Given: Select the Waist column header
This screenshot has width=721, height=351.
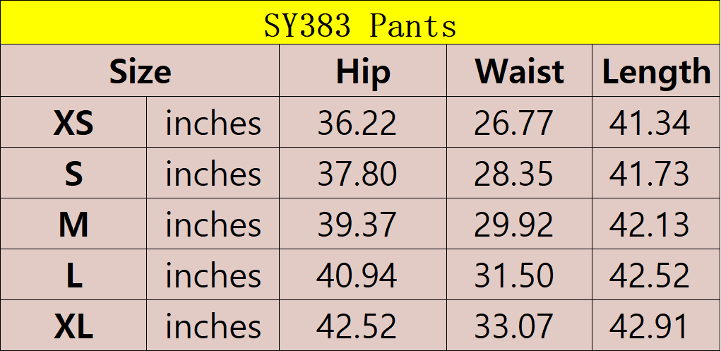Looking at the screenshot, I should click(x=519, y=72).
